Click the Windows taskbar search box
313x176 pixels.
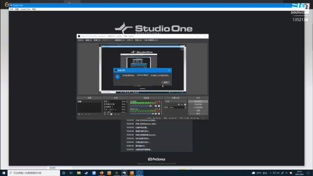pos(34,173)
